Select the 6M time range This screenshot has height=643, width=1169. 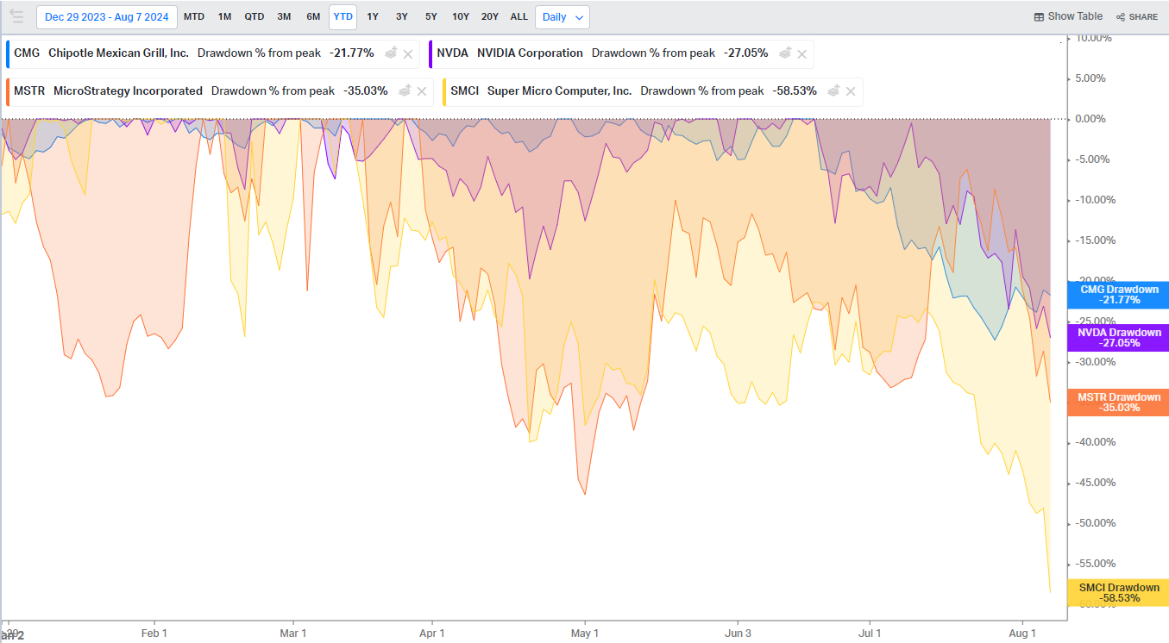[313, 17]
